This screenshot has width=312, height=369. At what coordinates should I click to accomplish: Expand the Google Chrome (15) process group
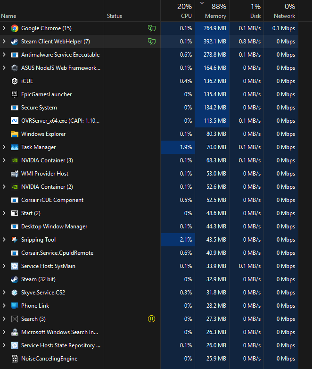click(x=4, y=28)
